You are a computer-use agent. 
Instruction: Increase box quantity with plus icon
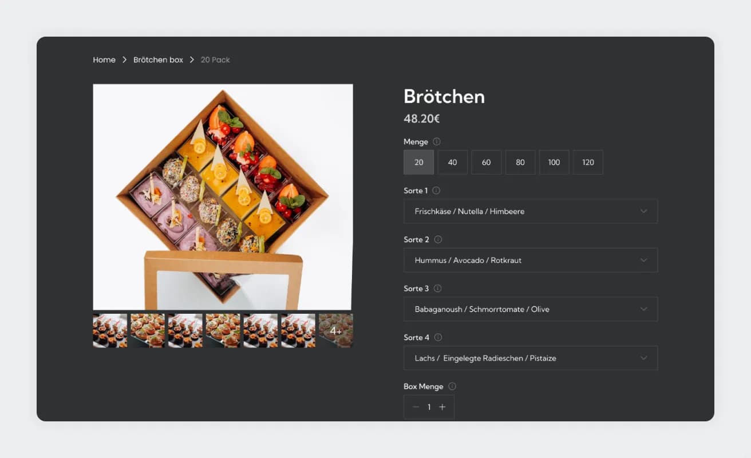coord(442,407)
